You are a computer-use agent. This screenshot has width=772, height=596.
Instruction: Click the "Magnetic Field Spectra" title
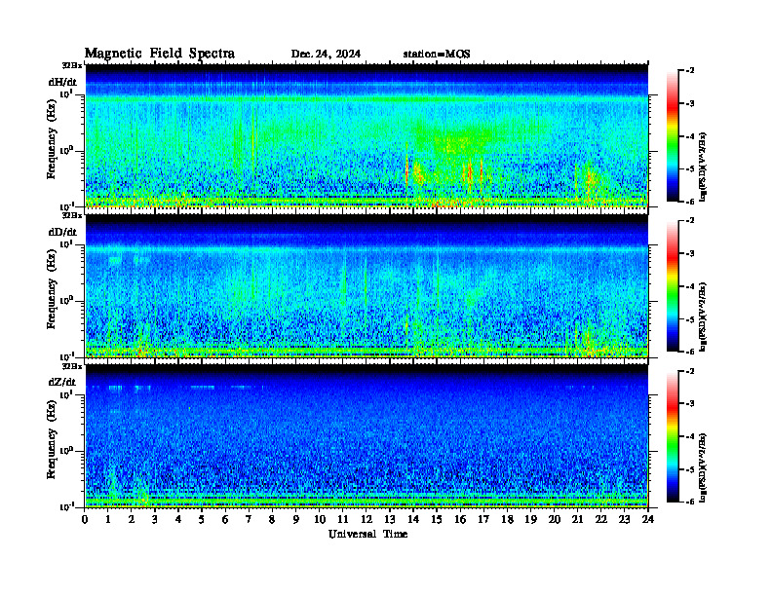[160, 54]
